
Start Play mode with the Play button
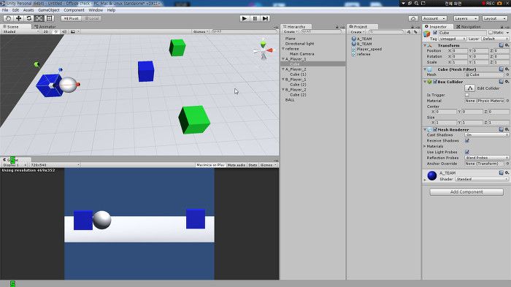pos(245,18)
